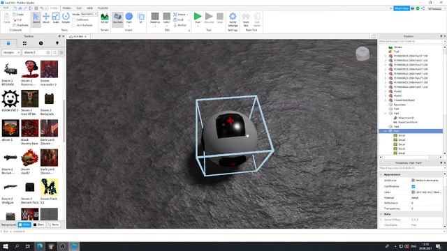The image size is (447, 251).
Task: Open the FILE menu
Action: 6,8
